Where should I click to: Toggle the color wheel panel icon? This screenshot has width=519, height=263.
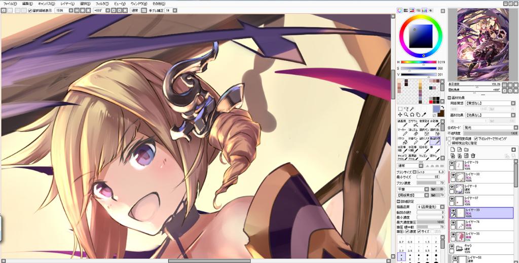[399, 10]
